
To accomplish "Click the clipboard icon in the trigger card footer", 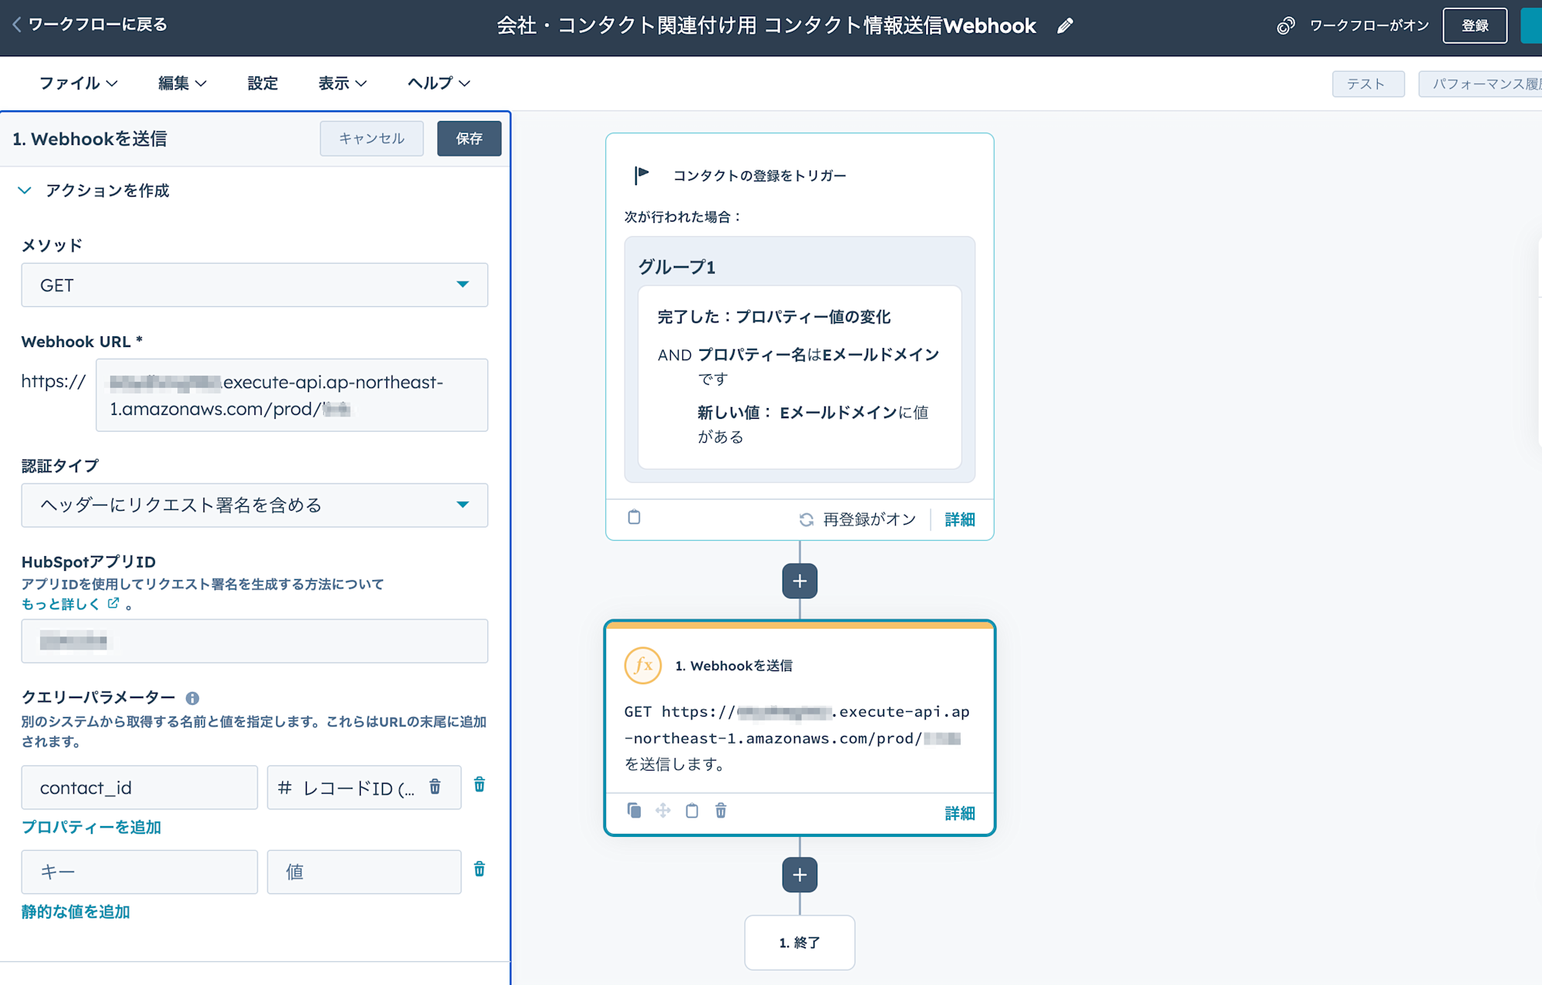I will coord(634,517).
